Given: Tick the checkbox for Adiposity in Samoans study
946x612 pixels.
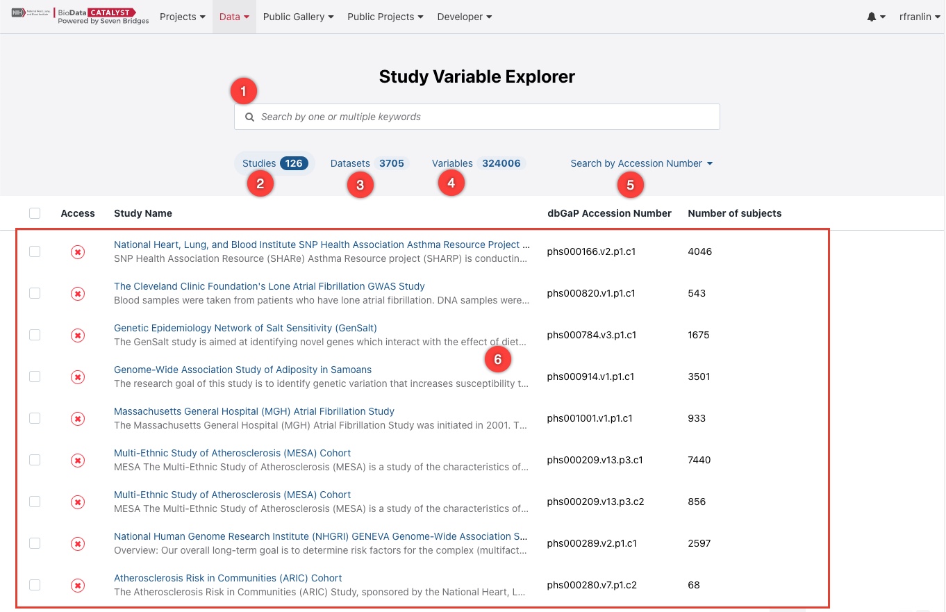Looking at the screenshot, I should [x=35, y=377].
